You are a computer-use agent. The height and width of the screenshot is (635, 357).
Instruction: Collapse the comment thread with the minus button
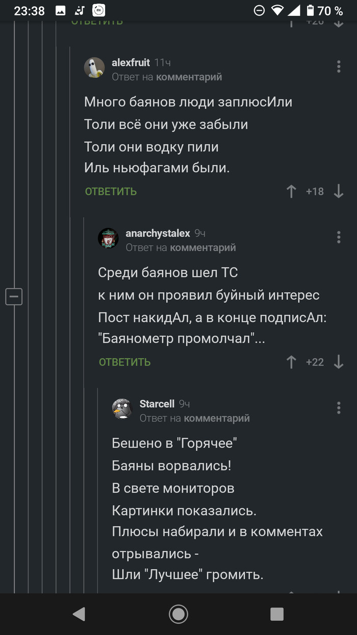14,297
